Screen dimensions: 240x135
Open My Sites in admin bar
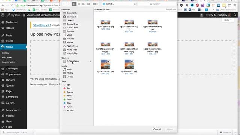click(x=13, y=15)
